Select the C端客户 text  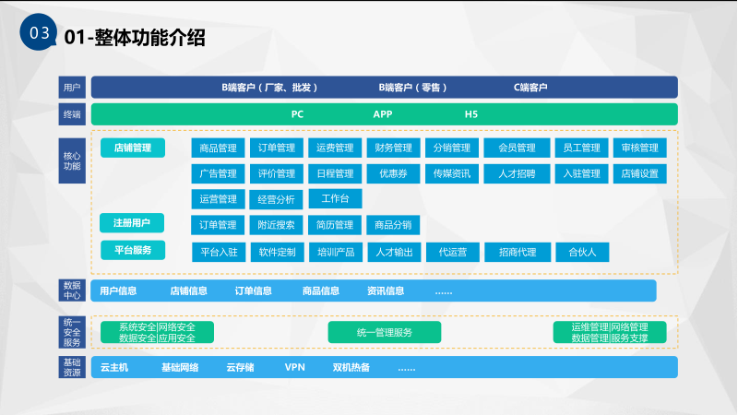[530, 88]
